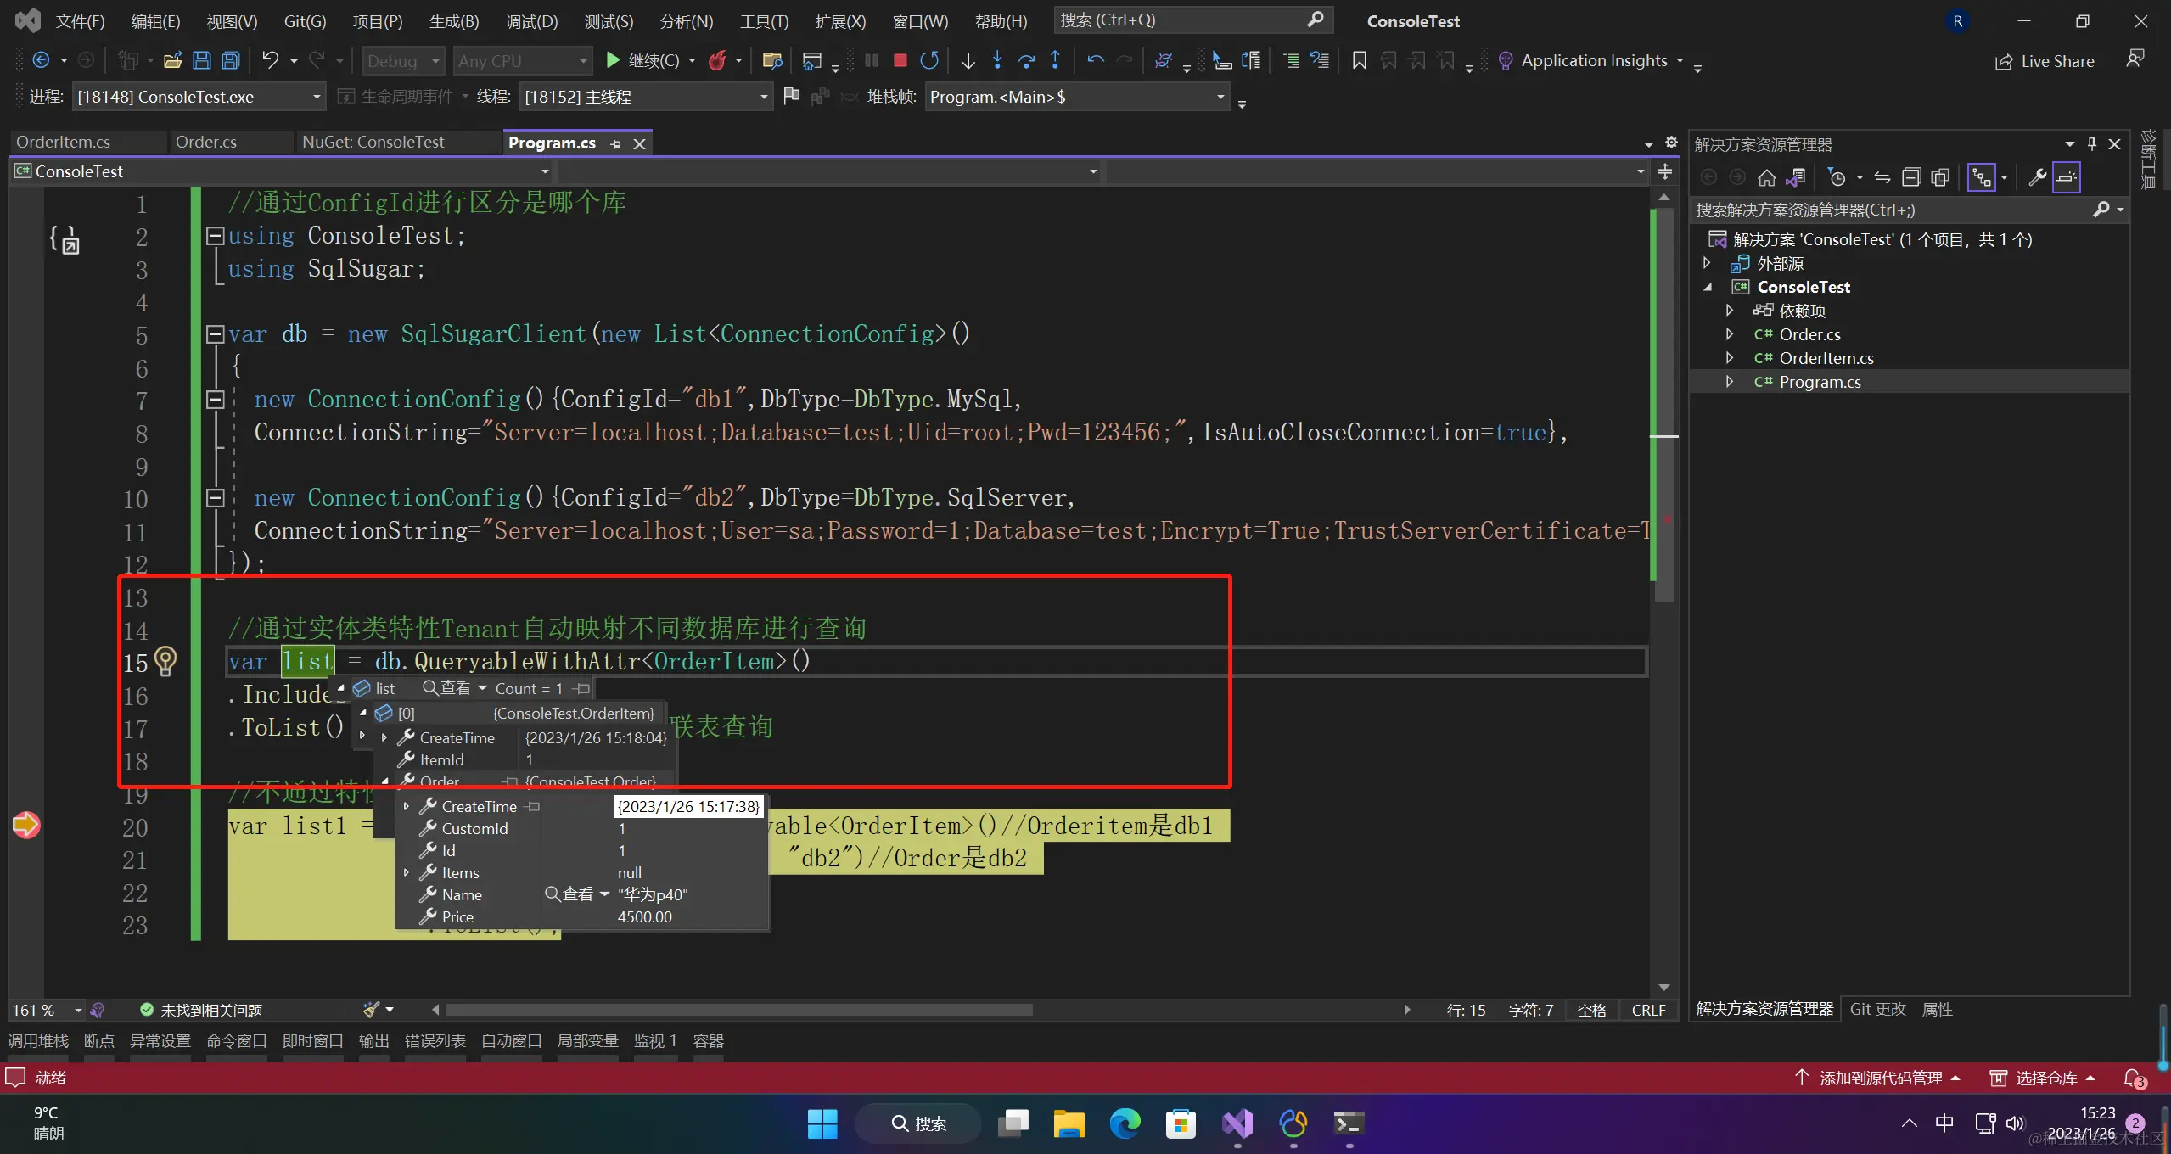Restart debugging with the circular arrow
This screenshot has height=1154, width=2171.
tap(929, 60)
